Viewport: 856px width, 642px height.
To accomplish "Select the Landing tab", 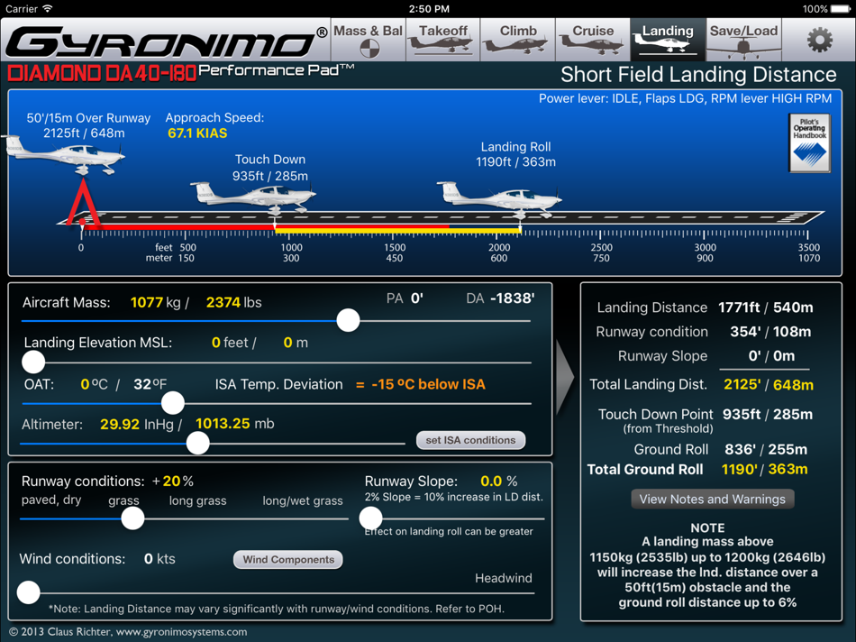I will click(668, 40).
